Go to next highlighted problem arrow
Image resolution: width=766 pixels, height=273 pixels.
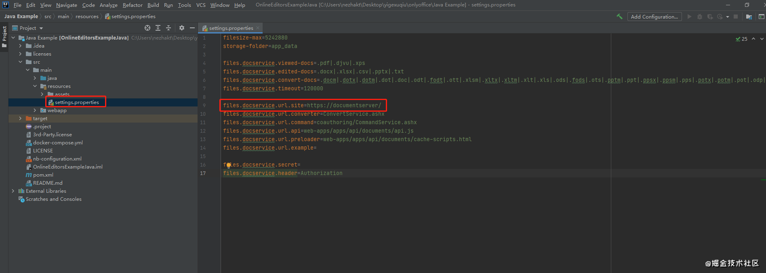click(762, 39)
